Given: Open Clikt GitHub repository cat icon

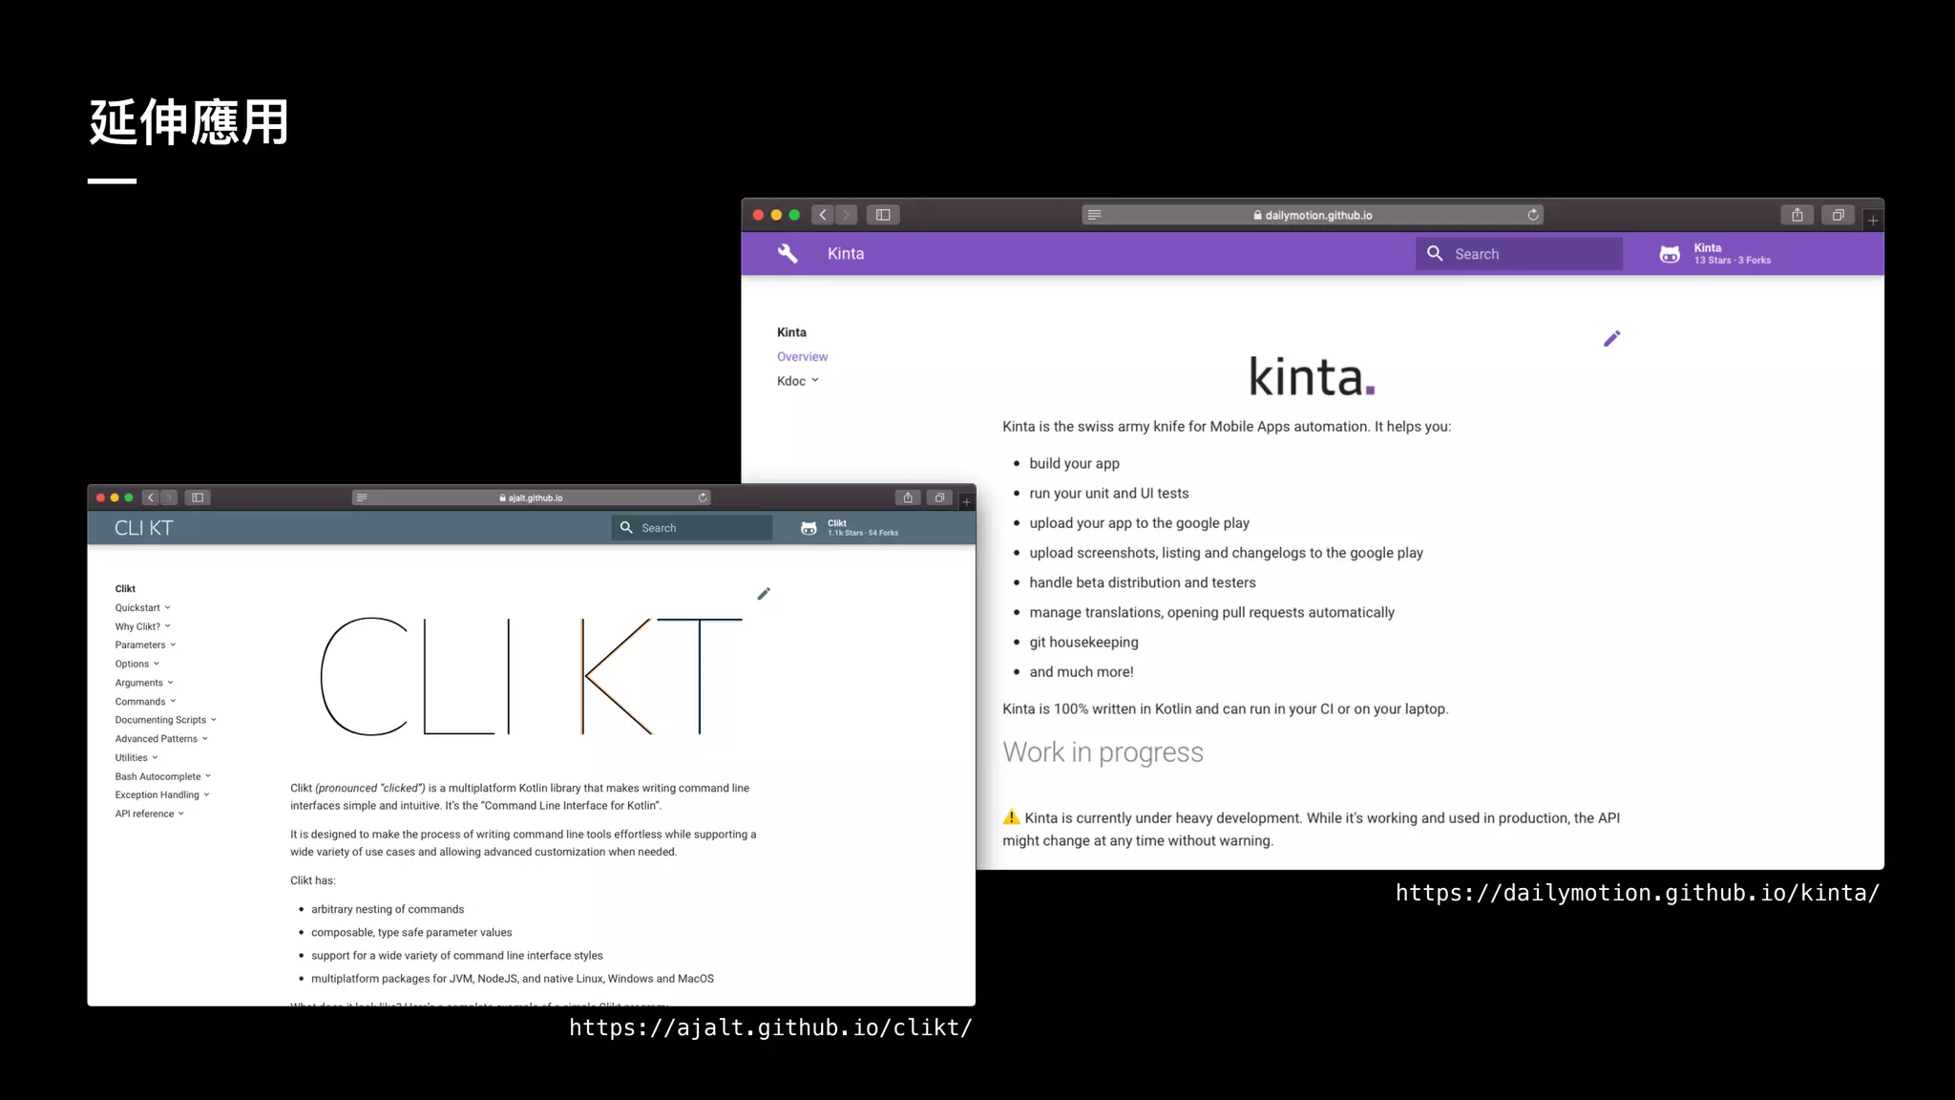Looking at the screenshot, I should (809, 528).
